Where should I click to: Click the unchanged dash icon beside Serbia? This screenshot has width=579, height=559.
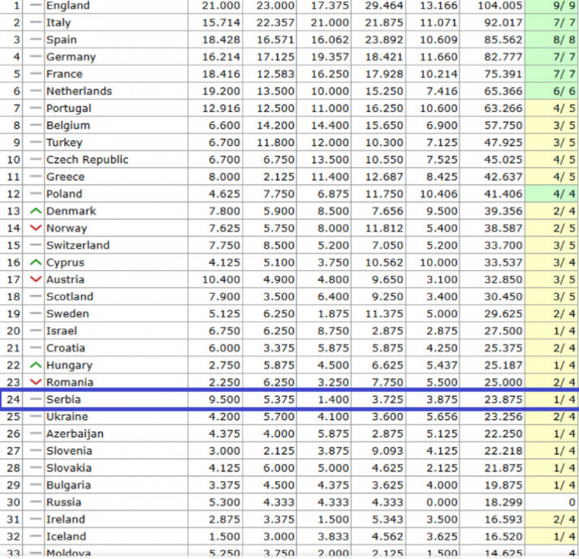click(x=36, y=399)
